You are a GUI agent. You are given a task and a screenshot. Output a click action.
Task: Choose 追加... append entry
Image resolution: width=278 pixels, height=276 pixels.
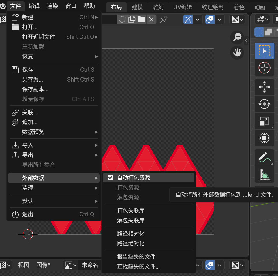pos(54,122)
